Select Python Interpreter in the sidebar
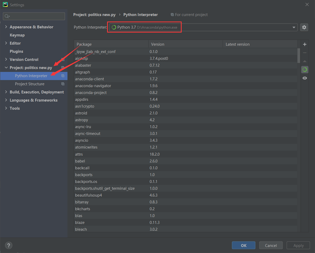 pyautogui.click(x=34, y=76)
